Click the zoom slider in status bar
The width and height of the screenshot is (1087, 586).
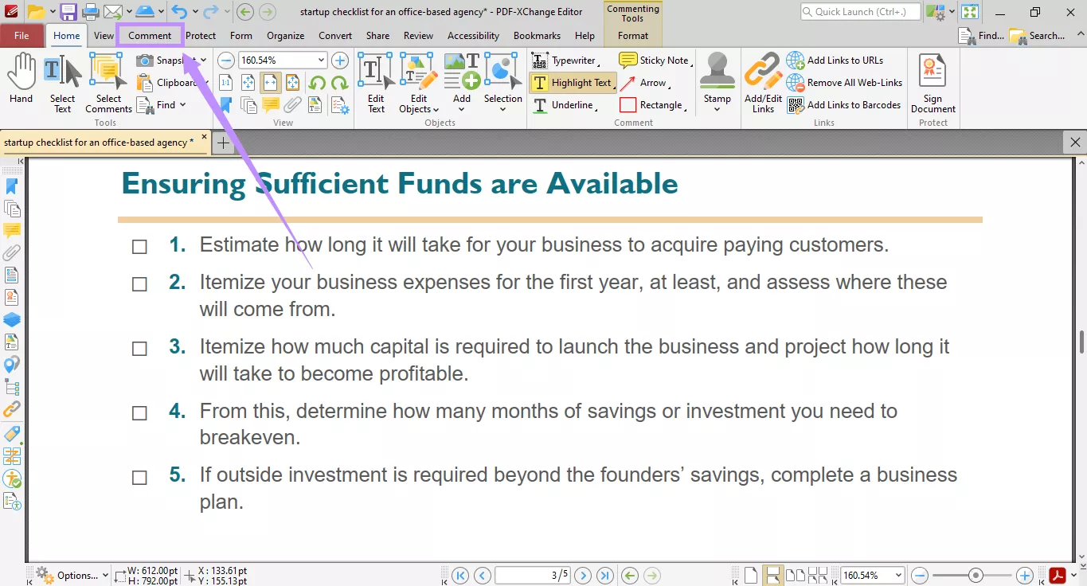[x=976, y=576]
